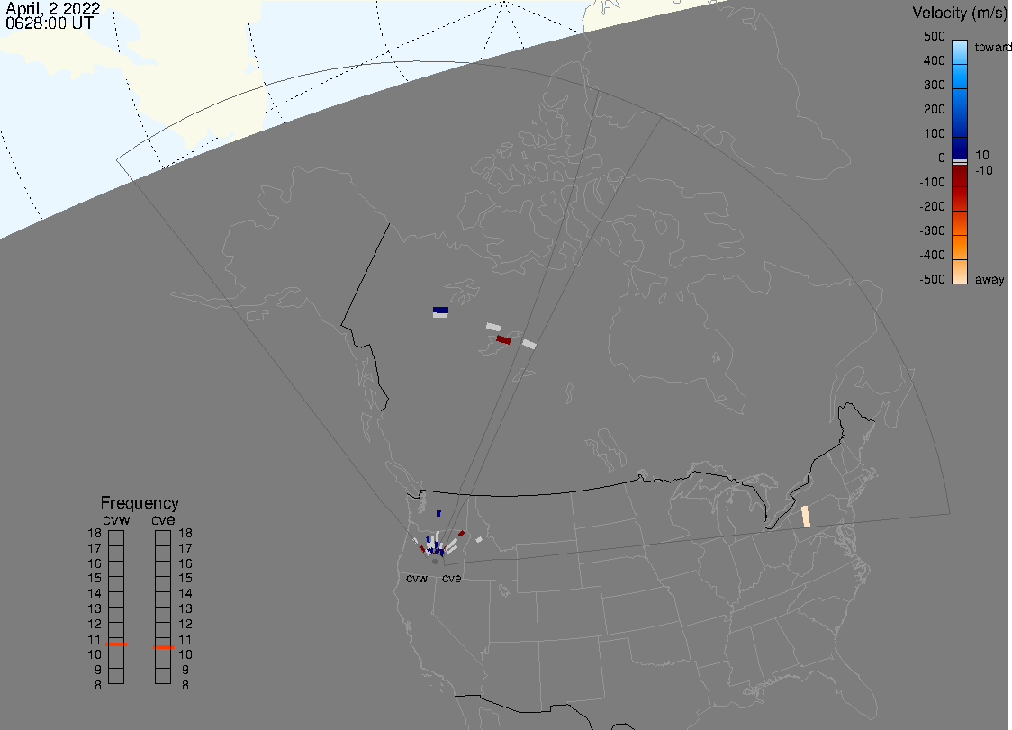The height and width of the screenshot is (730, 1012).
Task: Click the "cvw" radar label on map
Action: pyautogui.click(x=417, y=578)
